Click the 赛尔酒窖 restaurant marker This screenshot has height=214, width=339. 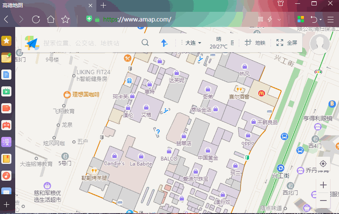[x=239, y=89]
